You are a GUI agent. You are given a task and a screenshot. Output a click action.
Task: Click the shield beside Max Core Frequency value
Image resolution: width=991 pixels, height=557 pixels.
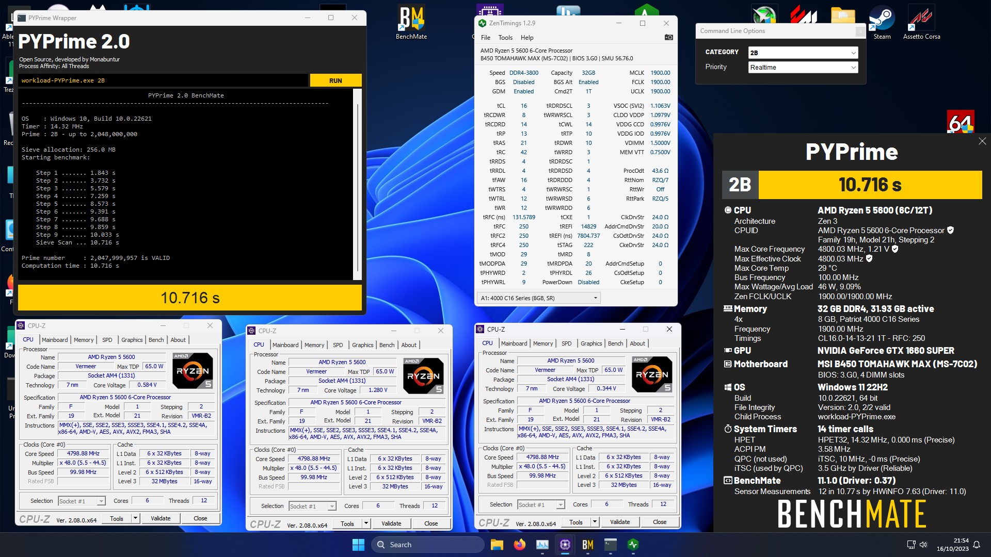pos(895,249)
